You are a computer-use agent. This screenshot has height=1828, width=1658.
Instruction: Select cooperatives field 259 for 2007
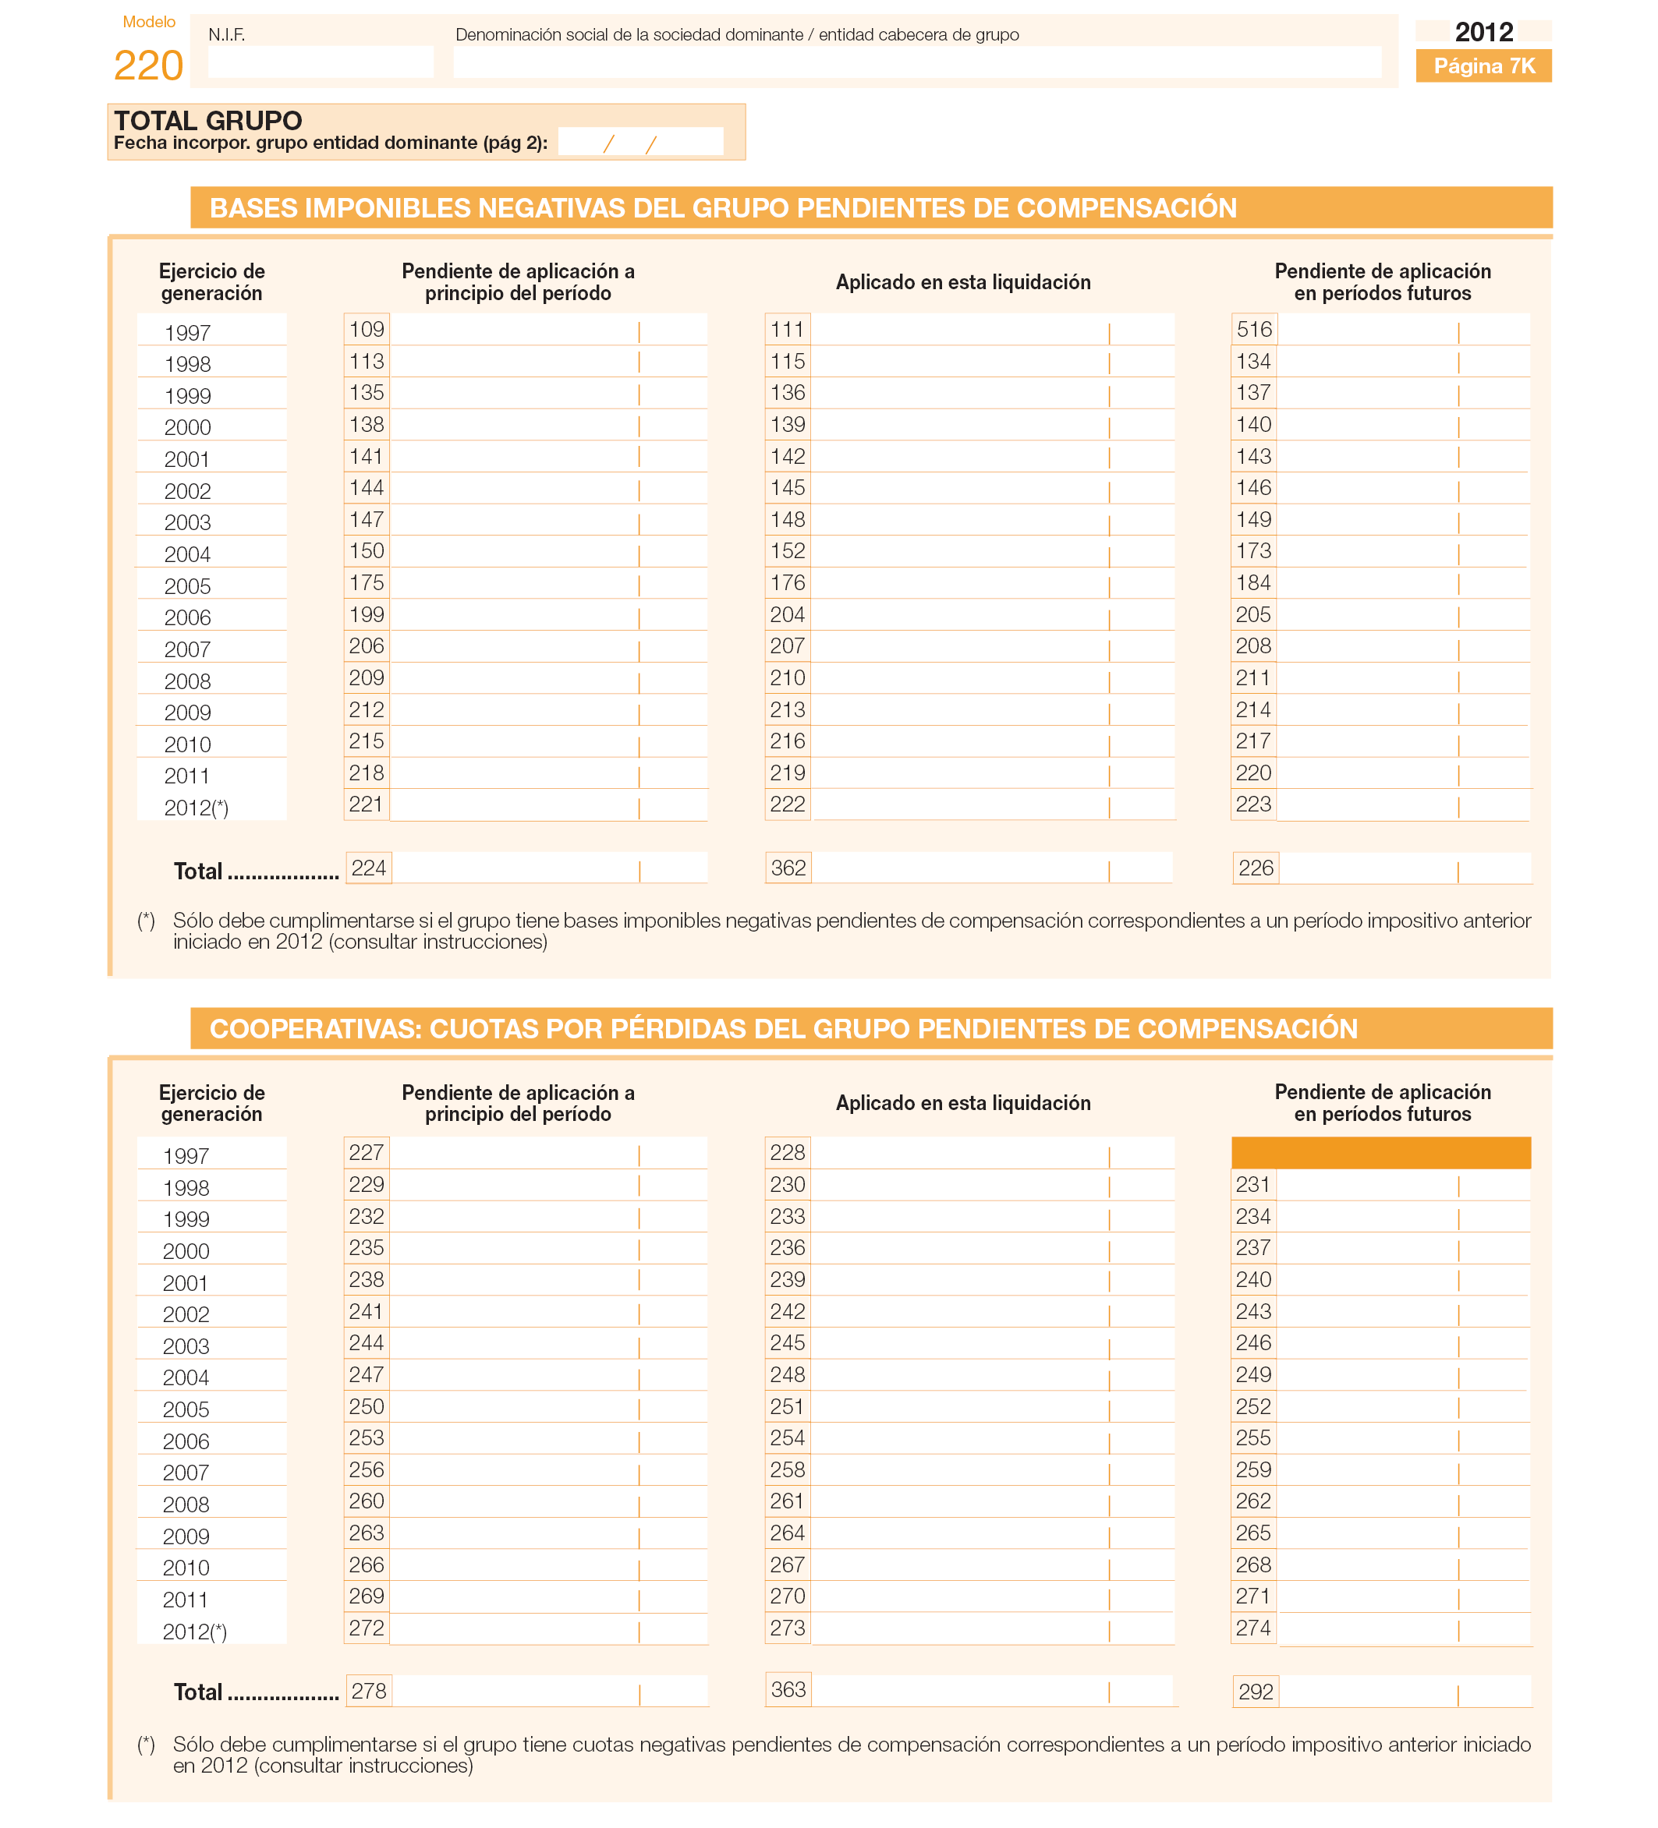click(1403, 1470)
